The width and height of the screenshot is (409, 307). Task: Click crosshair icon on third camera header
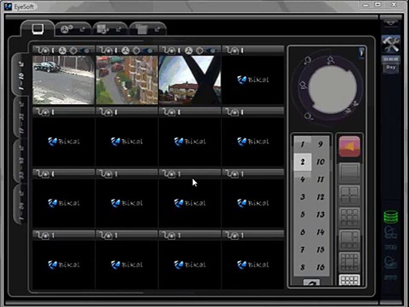click(199, 50)
